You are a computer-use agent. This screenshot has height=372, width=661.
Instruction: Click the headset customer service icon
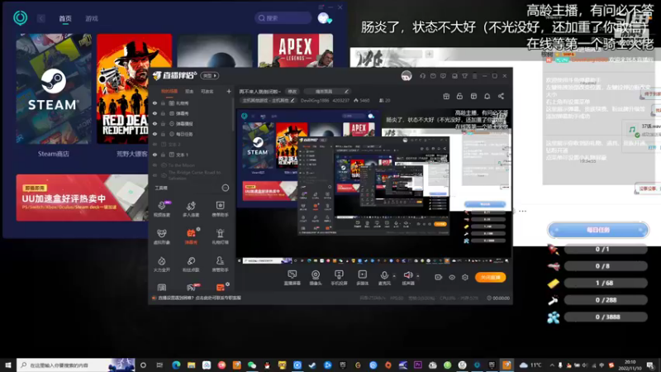(422, 76)
